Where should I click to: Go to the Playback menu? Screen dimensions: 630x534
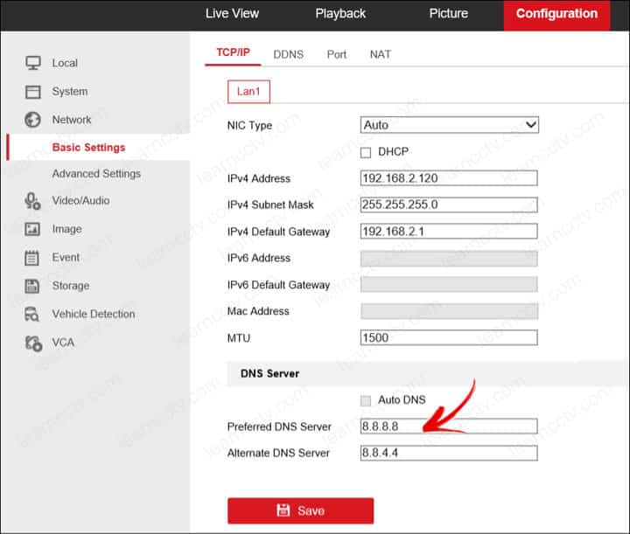pos(340,14)
